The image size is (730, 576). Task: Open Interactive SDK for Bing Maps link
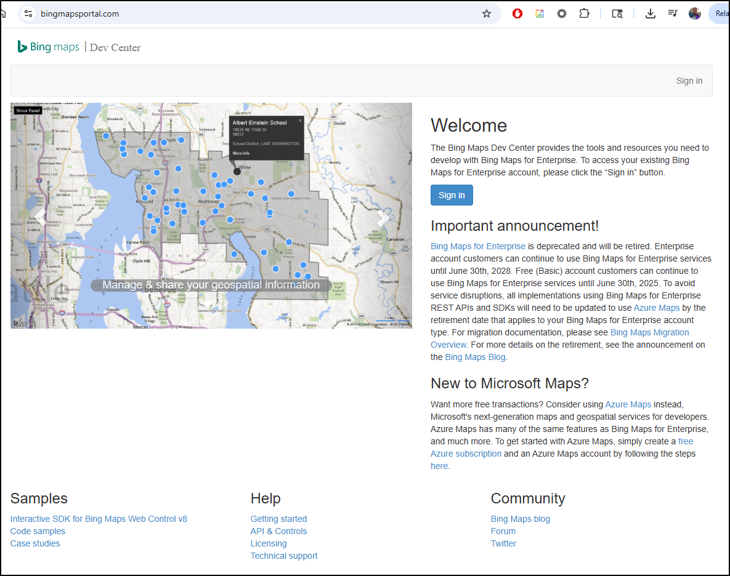pyautogui.click(x=99, y=519)
